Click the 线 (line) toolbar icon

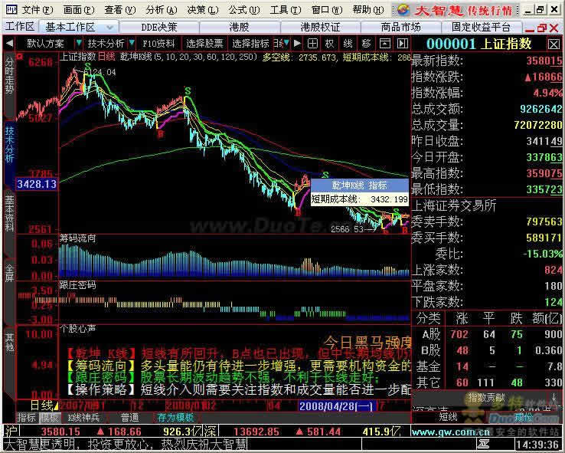coord(348,43)
